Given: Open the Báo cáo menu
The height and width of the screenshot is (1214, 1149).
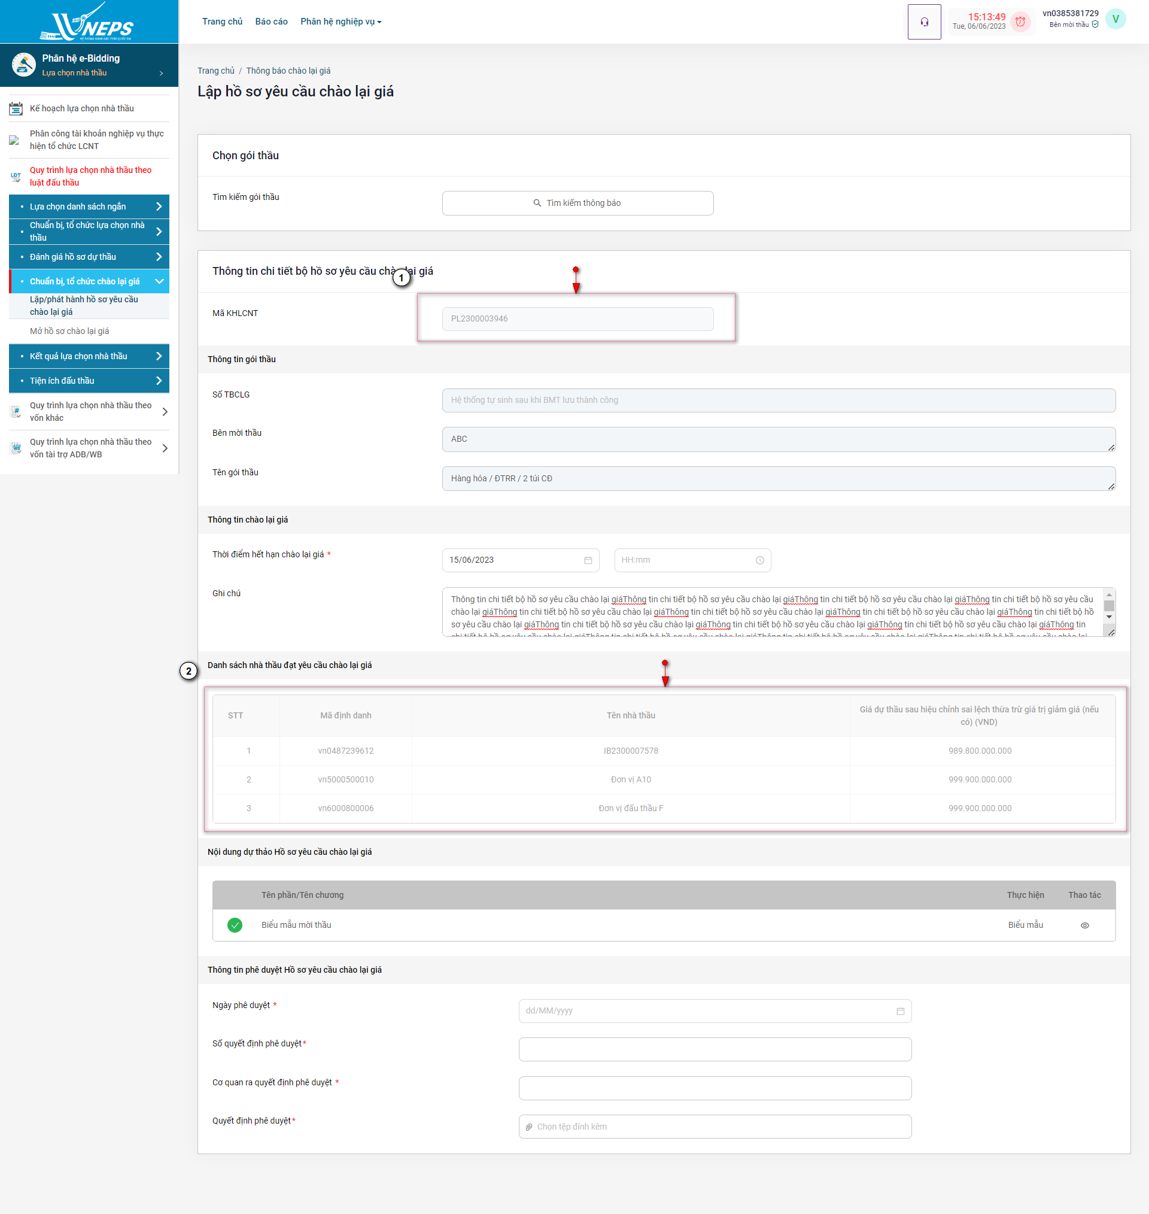Looking at the screenshot, I should pyautogui.click(x=271, y=22).
